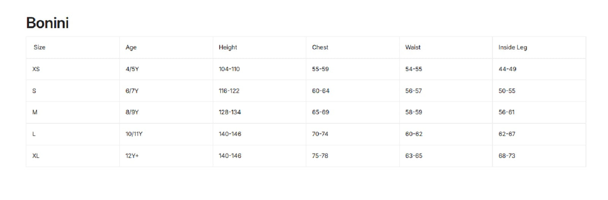Viewport: 608px width, 200px height.
Task: Select the Age column header
Action: point(131,47)
